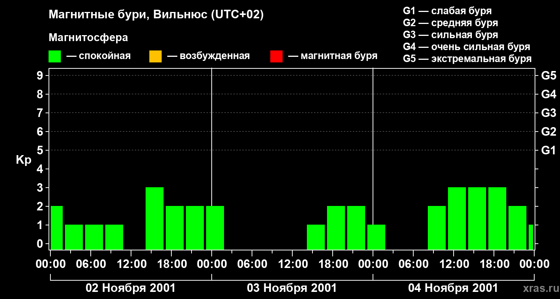560x299 pixels.
Task: Click the 06:00 time label under 04 Ноября
Action: pyautogui.click(x=413, y=264)
